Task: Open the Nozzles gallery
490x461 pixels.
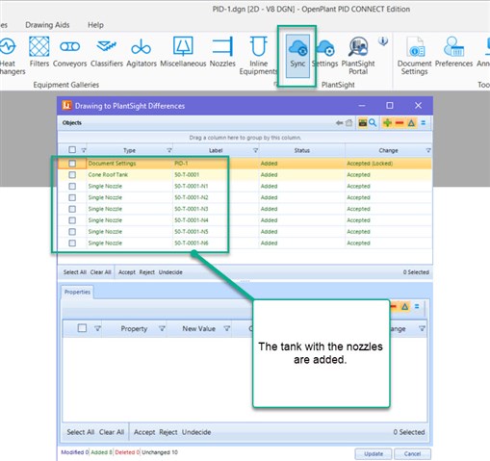Action: (x=222, y=52)
